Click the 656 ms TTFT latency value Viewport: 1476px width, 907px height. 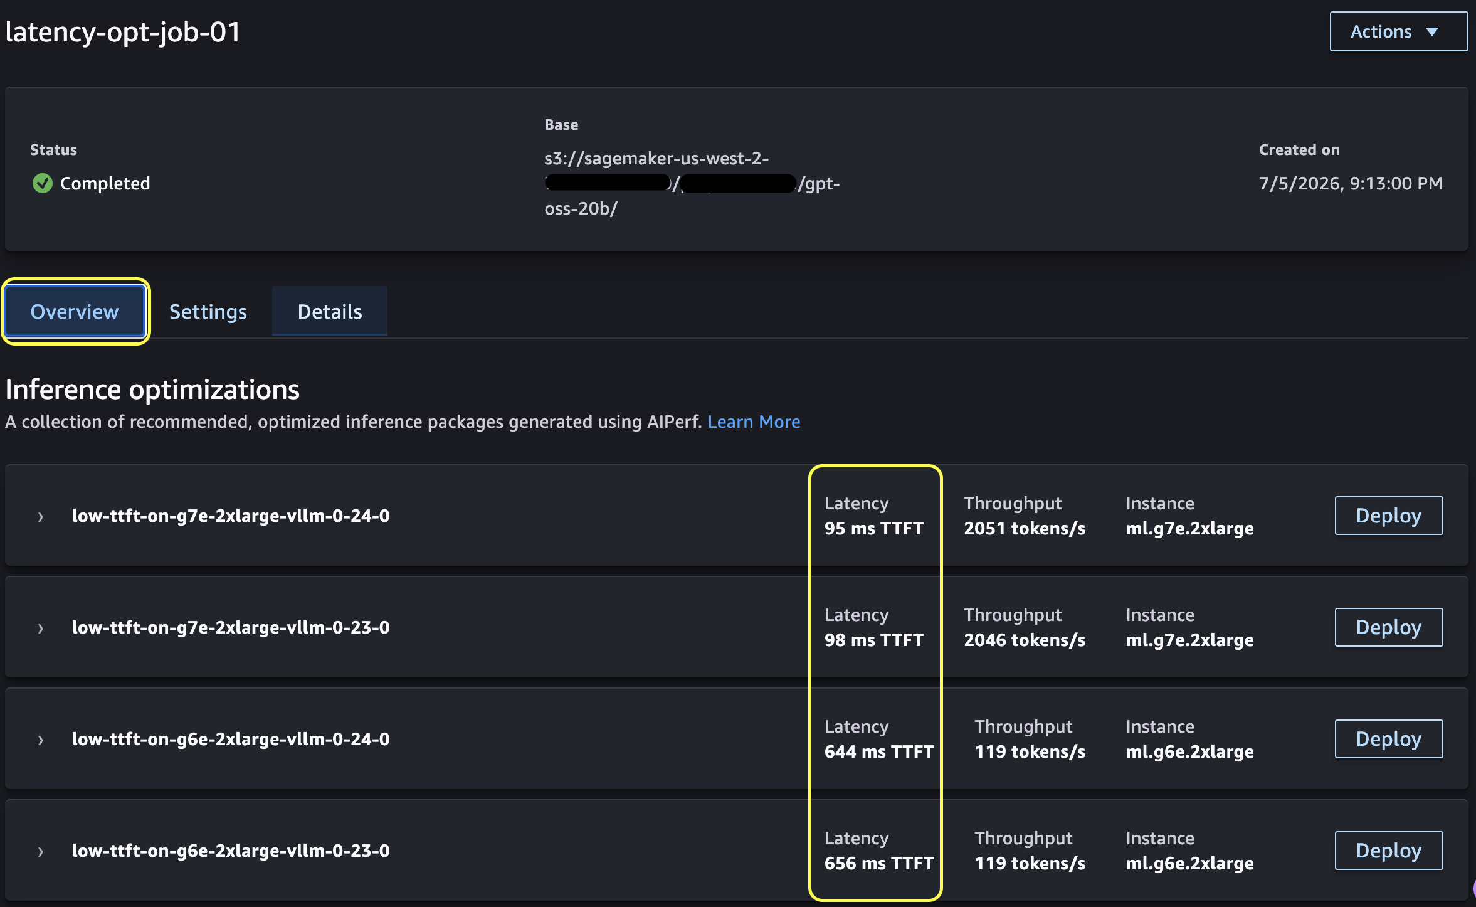pos(879,863)
